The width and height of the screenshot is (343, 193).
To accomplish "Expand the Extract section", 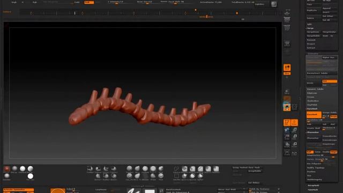I will [x=311, y=48].
